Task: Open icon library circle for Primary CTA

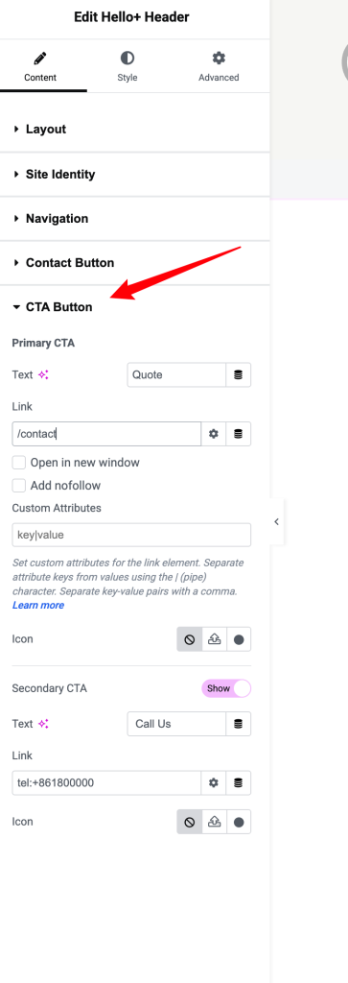Action: coord(239,640)
